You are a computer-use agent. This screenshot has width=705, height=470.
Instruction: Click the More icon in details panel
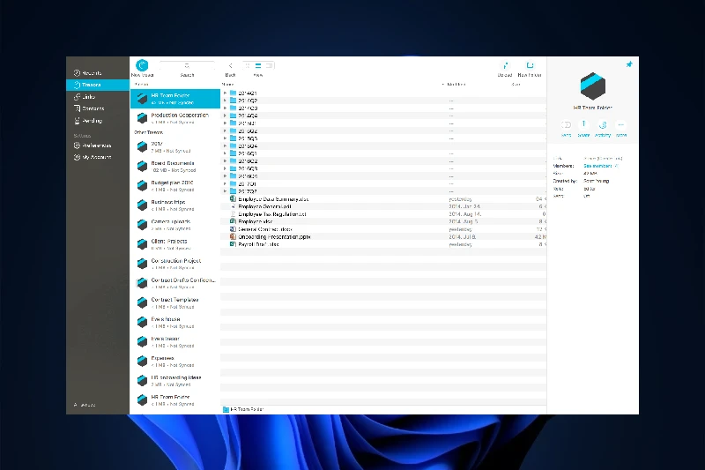621,124
